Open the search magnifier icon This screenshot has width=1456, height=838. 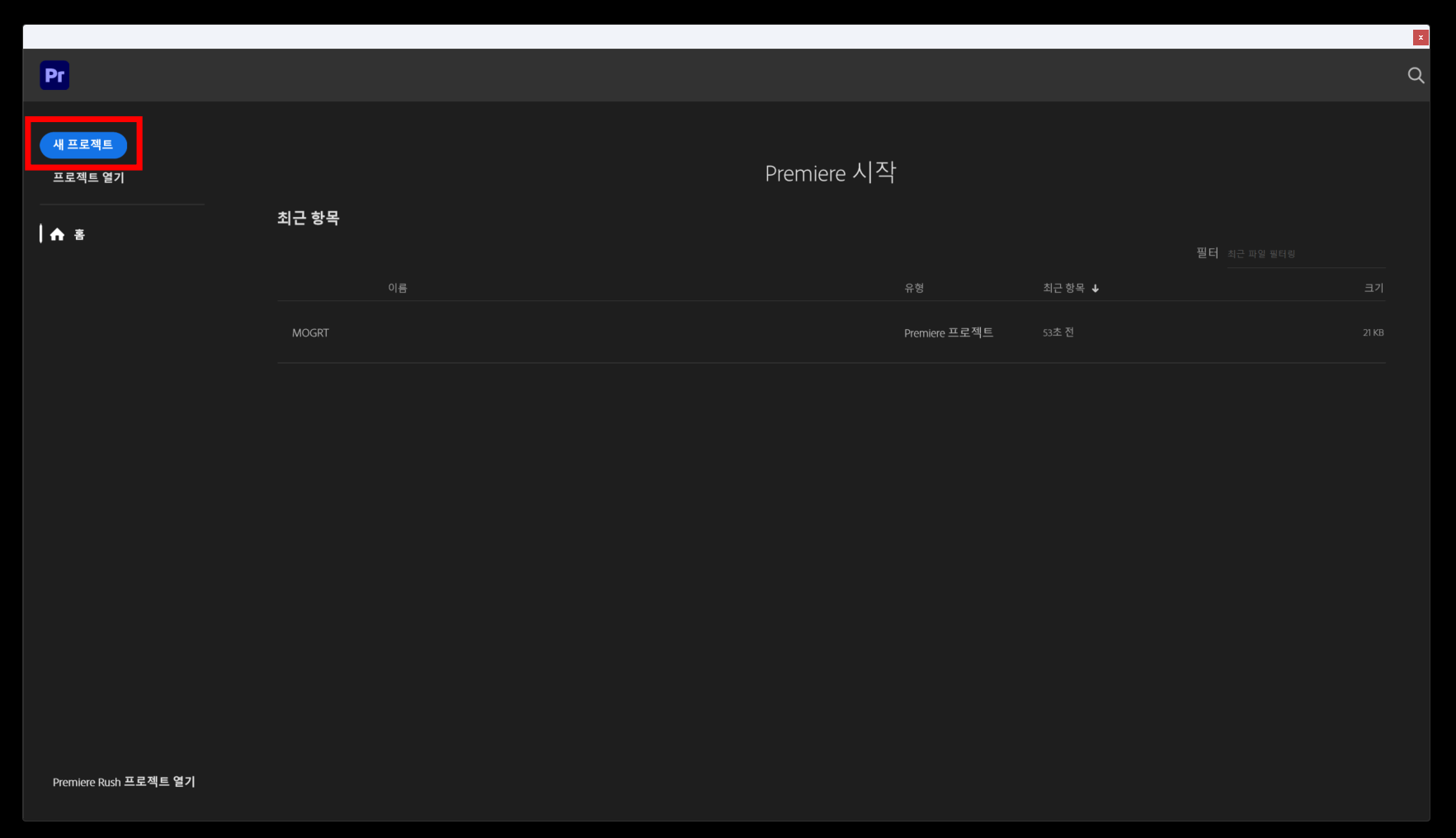click(x=1416, y=75)
